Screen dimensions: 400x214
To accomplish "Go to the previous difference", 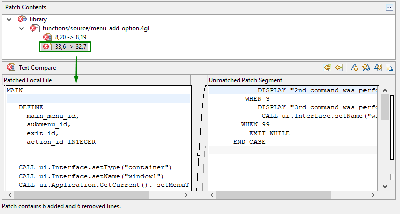I will pyautogui.click(x=366, y=67).
